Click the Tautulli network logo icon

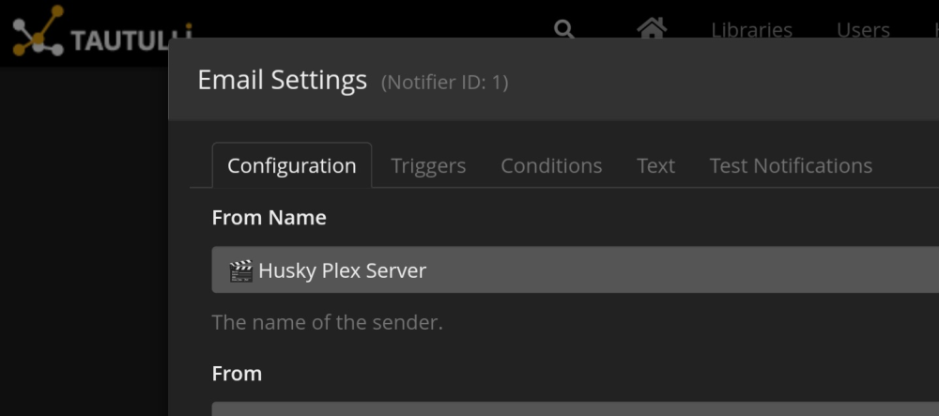pyautogui.click(x=38, y=31)
